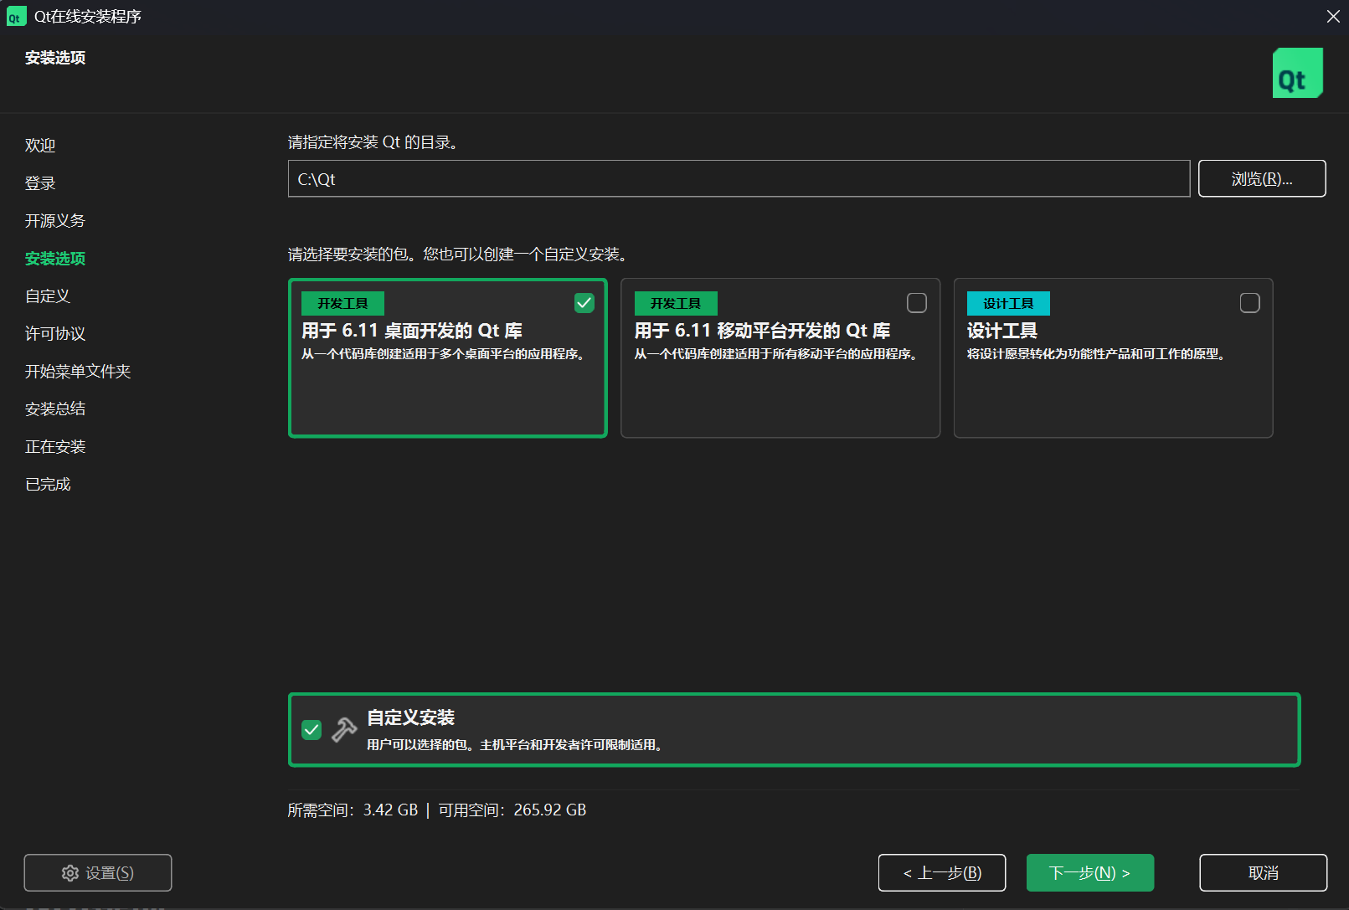Click the Qt app icon in the title bar
This screenshot has height=910, width=1349.
(x=16, y=16)
